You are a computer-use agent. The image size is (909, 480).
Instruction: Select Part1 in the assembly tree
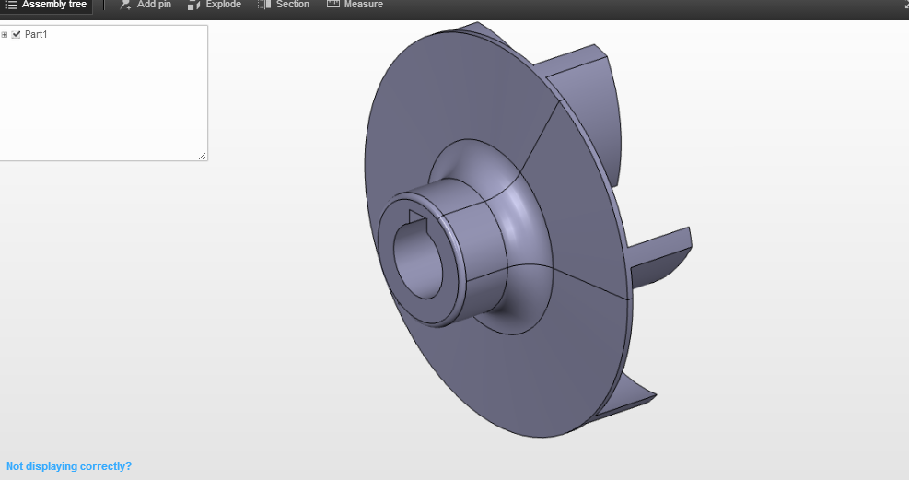pyautogui.click(x=36, y=35)
